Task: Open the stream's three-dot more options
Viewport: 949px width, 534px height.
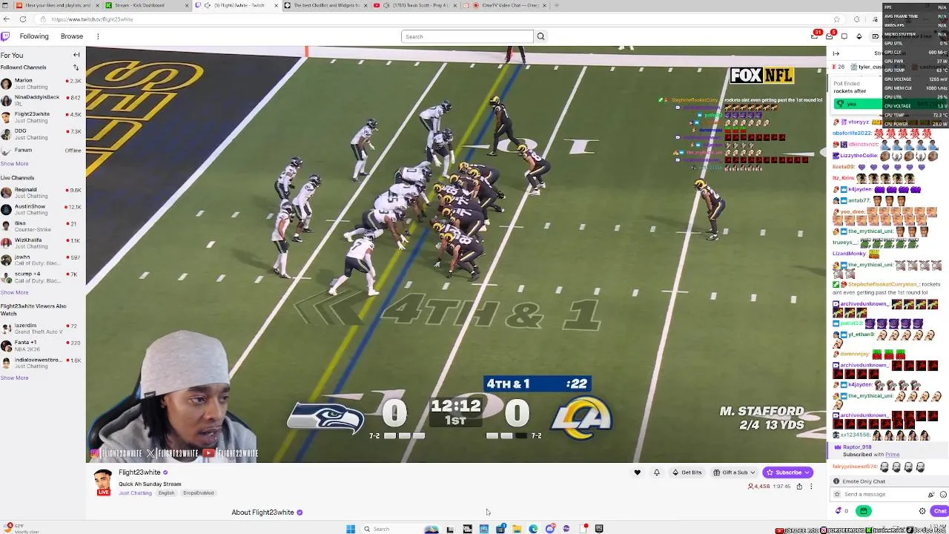Action: (x=811, y=487)
